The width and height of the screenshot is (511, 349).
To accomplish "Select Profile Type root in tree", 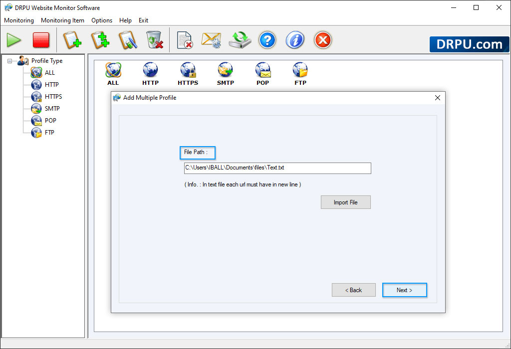I will click(47, 61).
